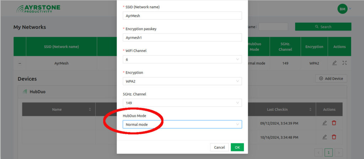364x159 pixels.
Task: Click the edit pencil for AyrMesh network
Action: click(x=334, y=63)
